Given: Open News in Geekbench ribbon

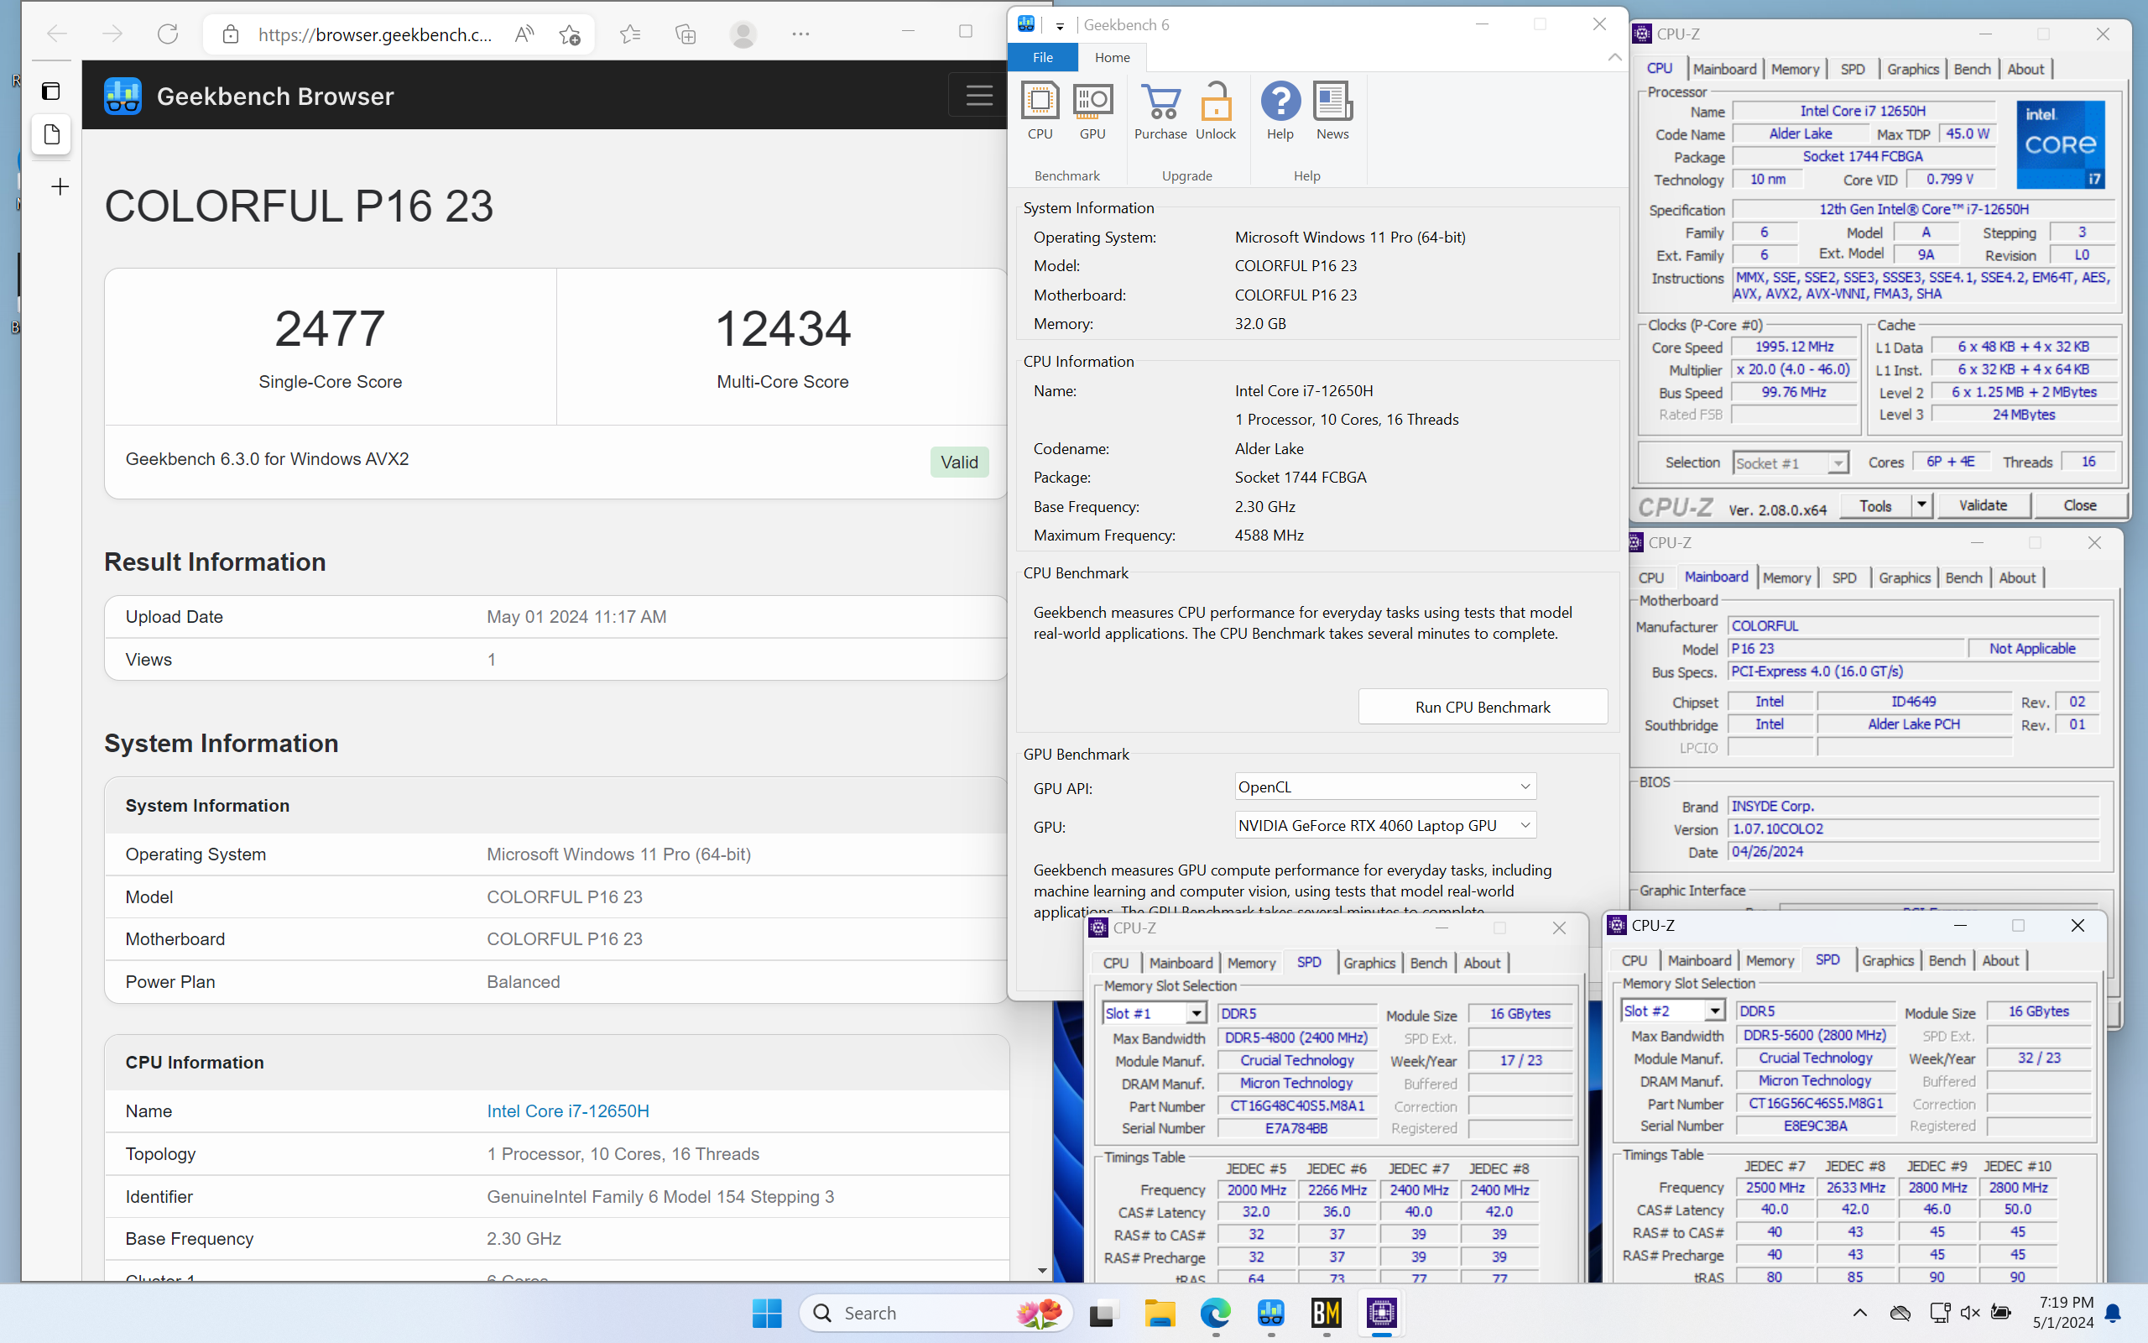Looking at the screenshot, I should click(1332, 111).
